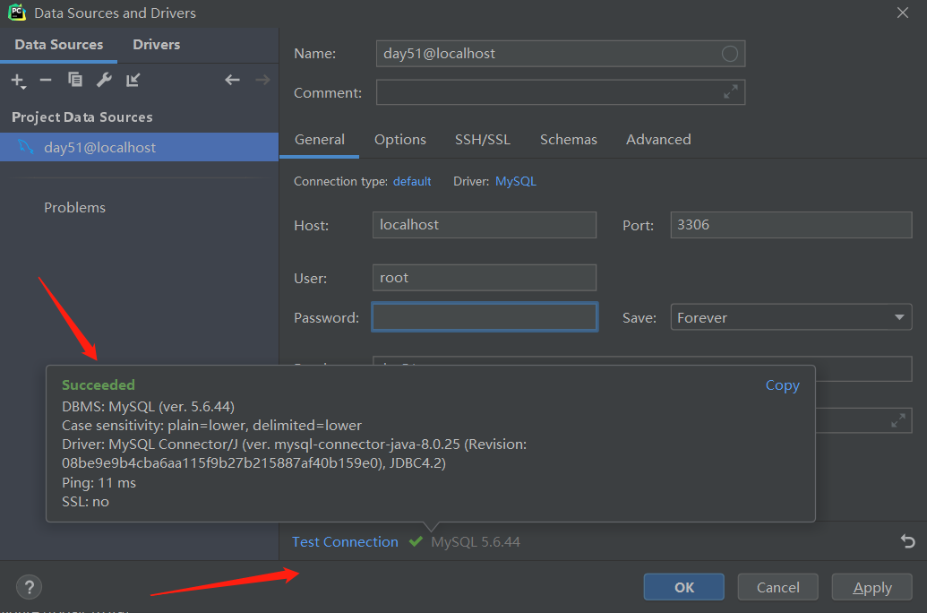Image resolution: width=927 pixels, height=613 pixels.
Task: Open help with the question mark button
Action: tap(29, 587)
